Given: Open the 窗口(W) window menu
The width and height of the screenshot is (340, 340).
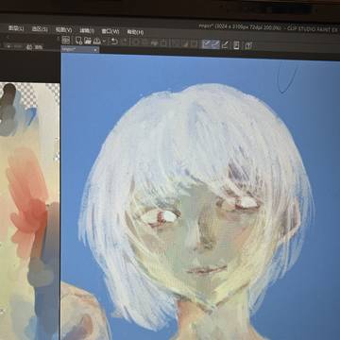Looking at the screenshot, I should [110, 31].
